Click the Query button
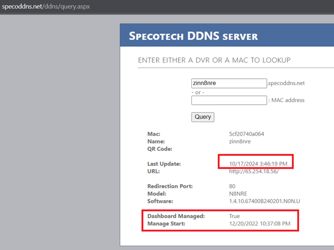334x250 pixels. tap(202, 117)
